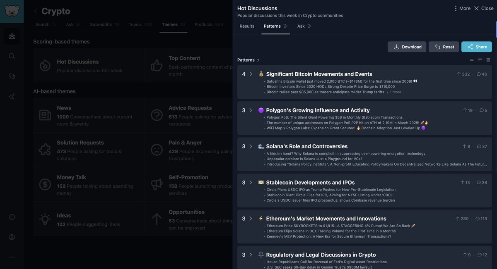497x269 pixels.
Task: Click the Self-Promotion megaphone icon
Action: [157, 184]
